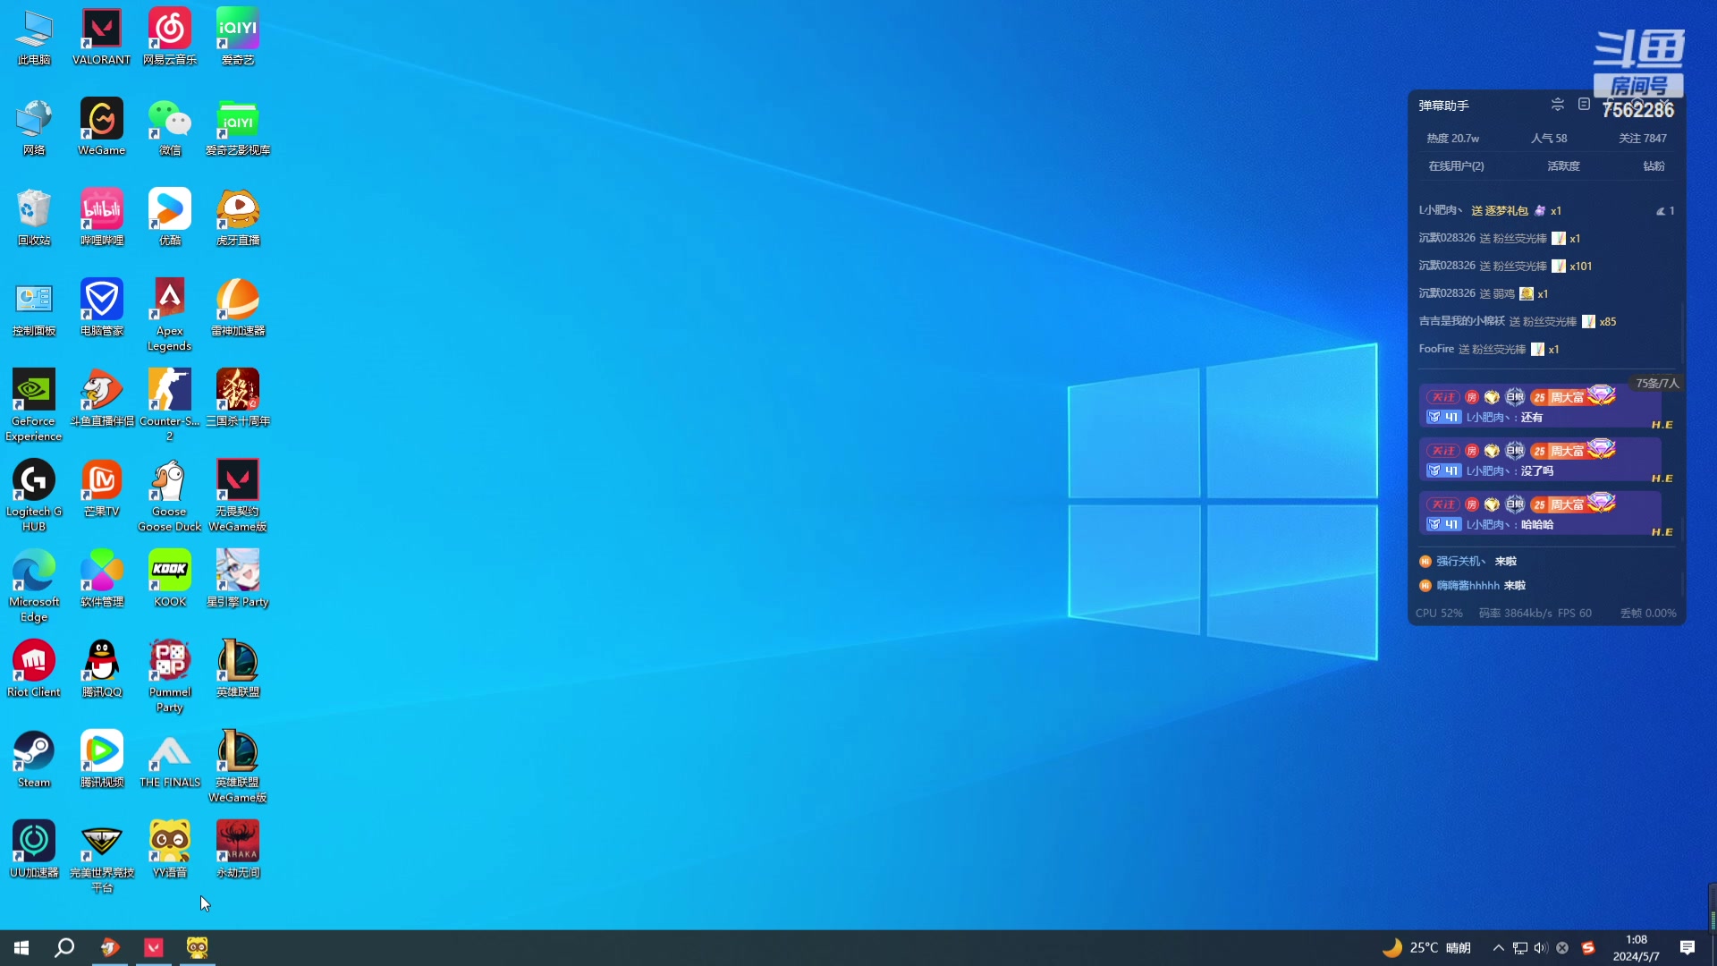Viewport: 1717px width, 966px height.
Task: Select 活跃度 tab in 弹幕助手
Action: point(1563,166)
